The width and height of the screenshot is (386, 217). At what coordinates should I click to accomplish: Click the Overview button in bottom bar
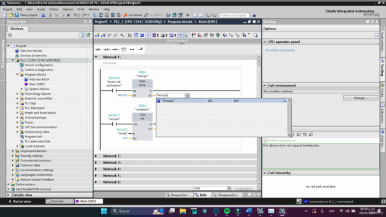pos(59,201)
